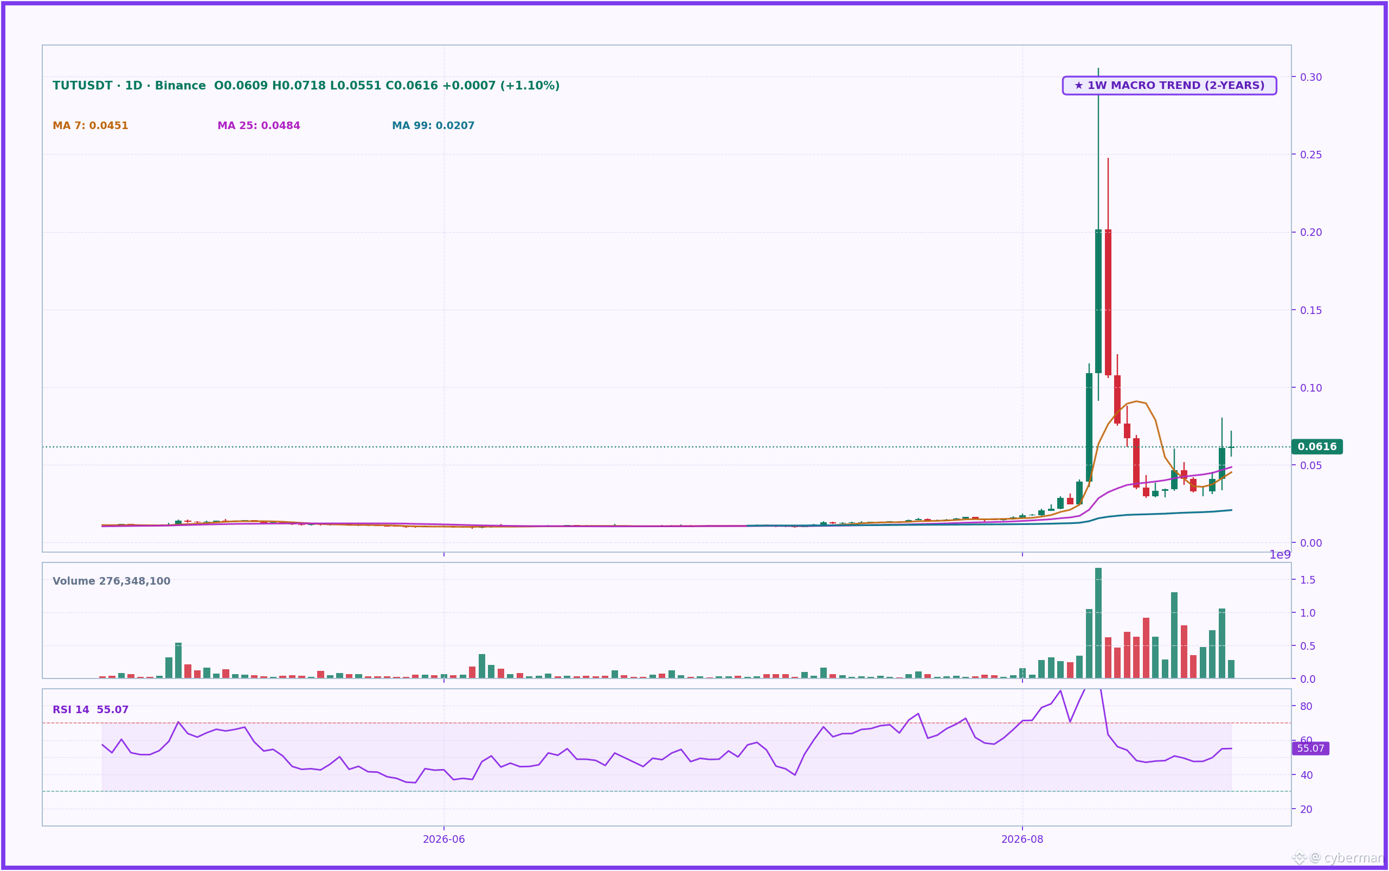
Task: Click the 0.05 price axis tick
Action: pos(1311,465)
